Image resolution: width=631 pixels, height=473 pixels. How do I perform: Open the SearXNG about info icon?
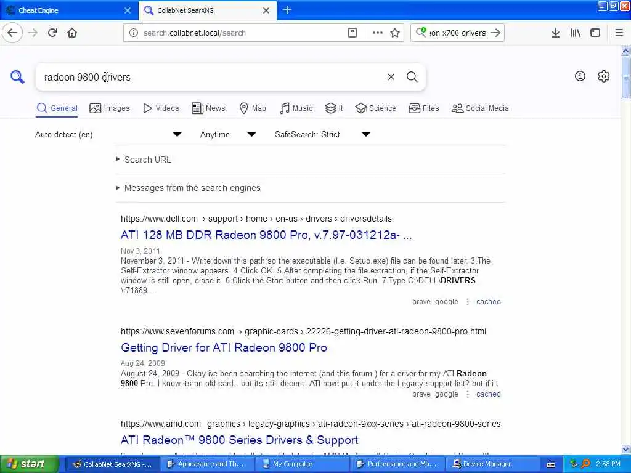(x=580, y=76)
